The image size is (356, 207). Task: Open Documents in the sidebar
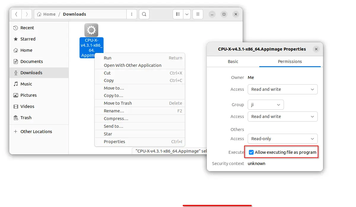click(39, 62)
